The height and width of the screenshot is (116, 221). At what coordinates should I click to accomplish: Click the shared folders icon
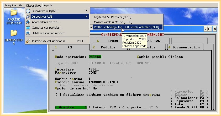28,28
